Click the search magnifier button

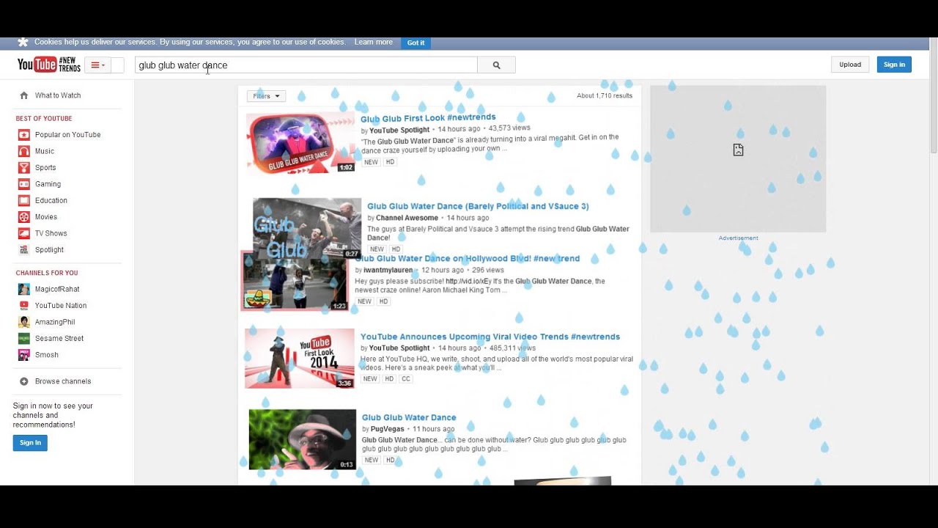[496, 65]
